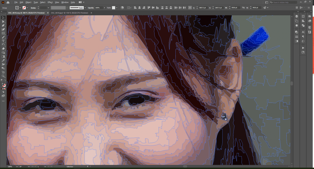
Task: Click the reference point grid selector
Action: (190, 8)
